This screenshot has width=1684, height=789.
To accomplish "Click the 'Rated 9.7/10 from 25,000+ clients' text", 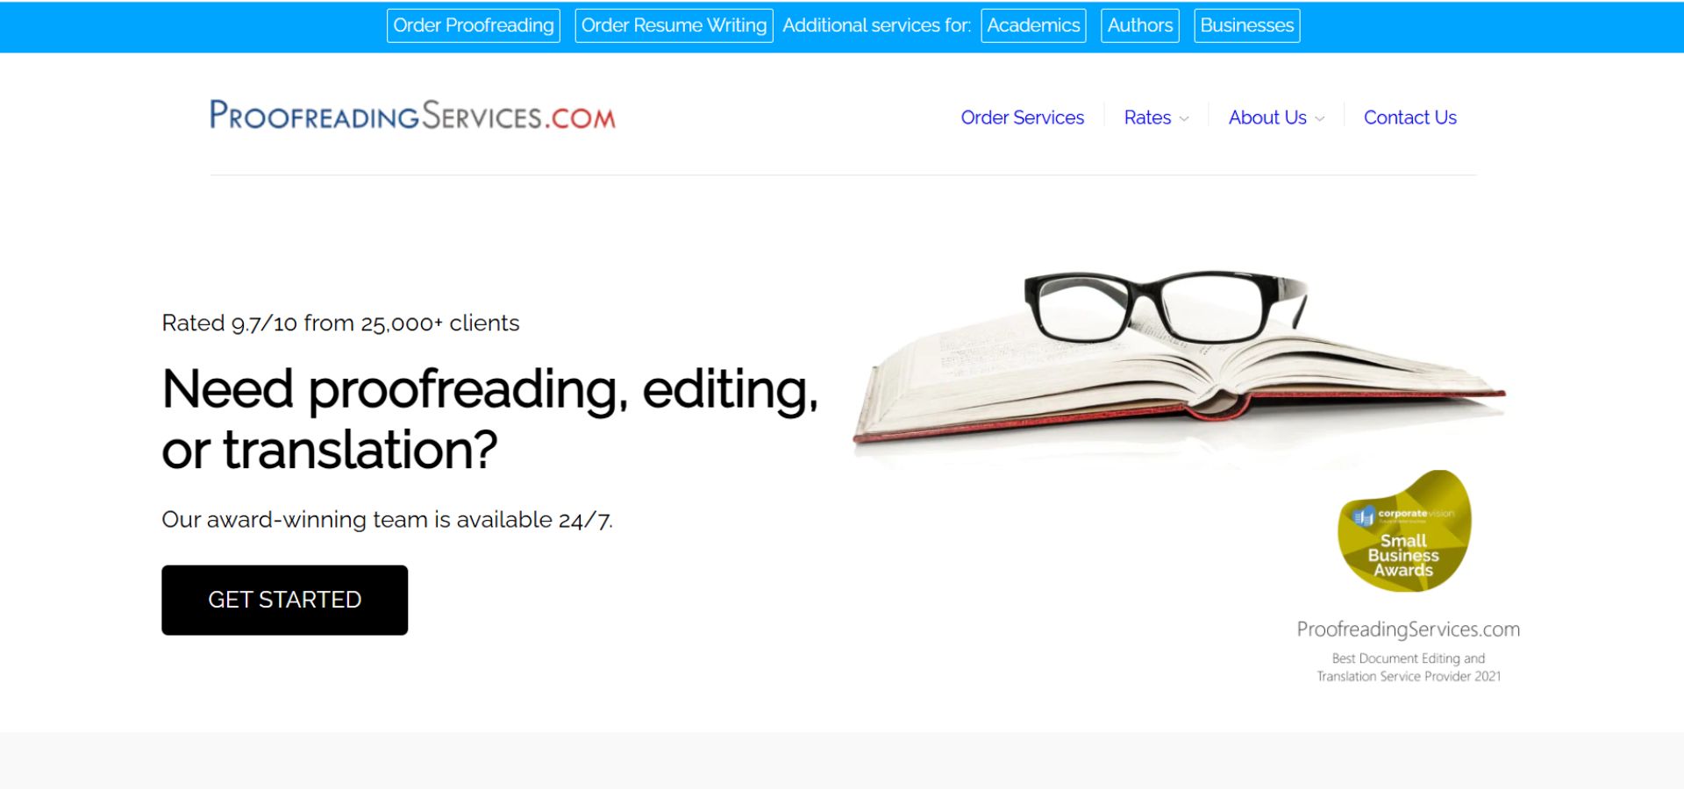I will [340, 323].
